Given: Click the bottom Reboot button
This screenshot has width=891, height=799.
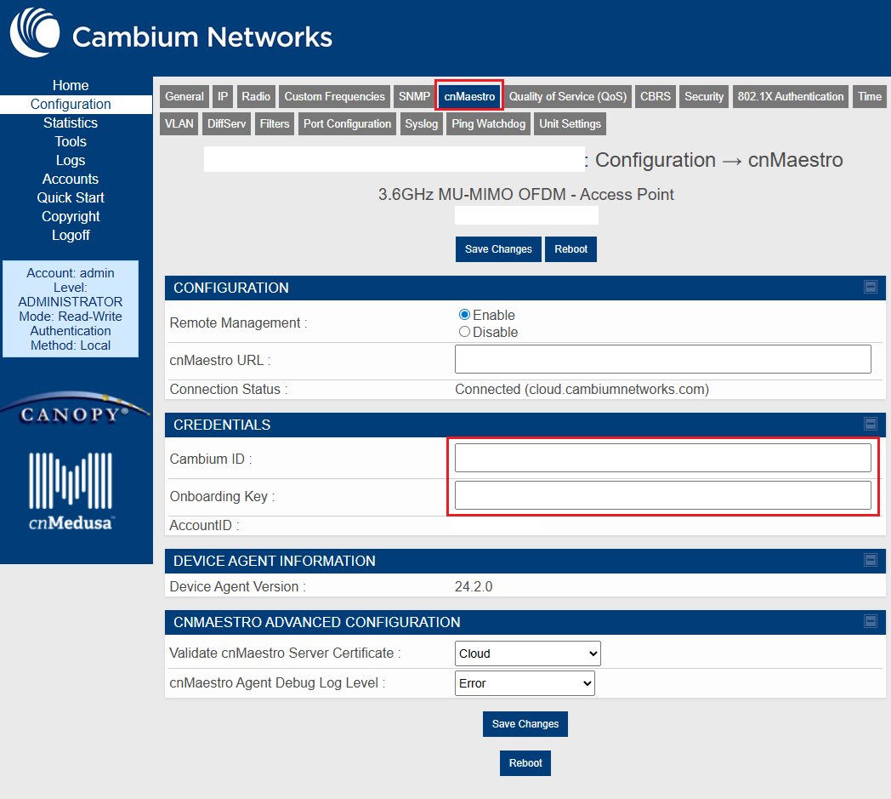Looking at the screenshot, I should [x=525, y=763].
